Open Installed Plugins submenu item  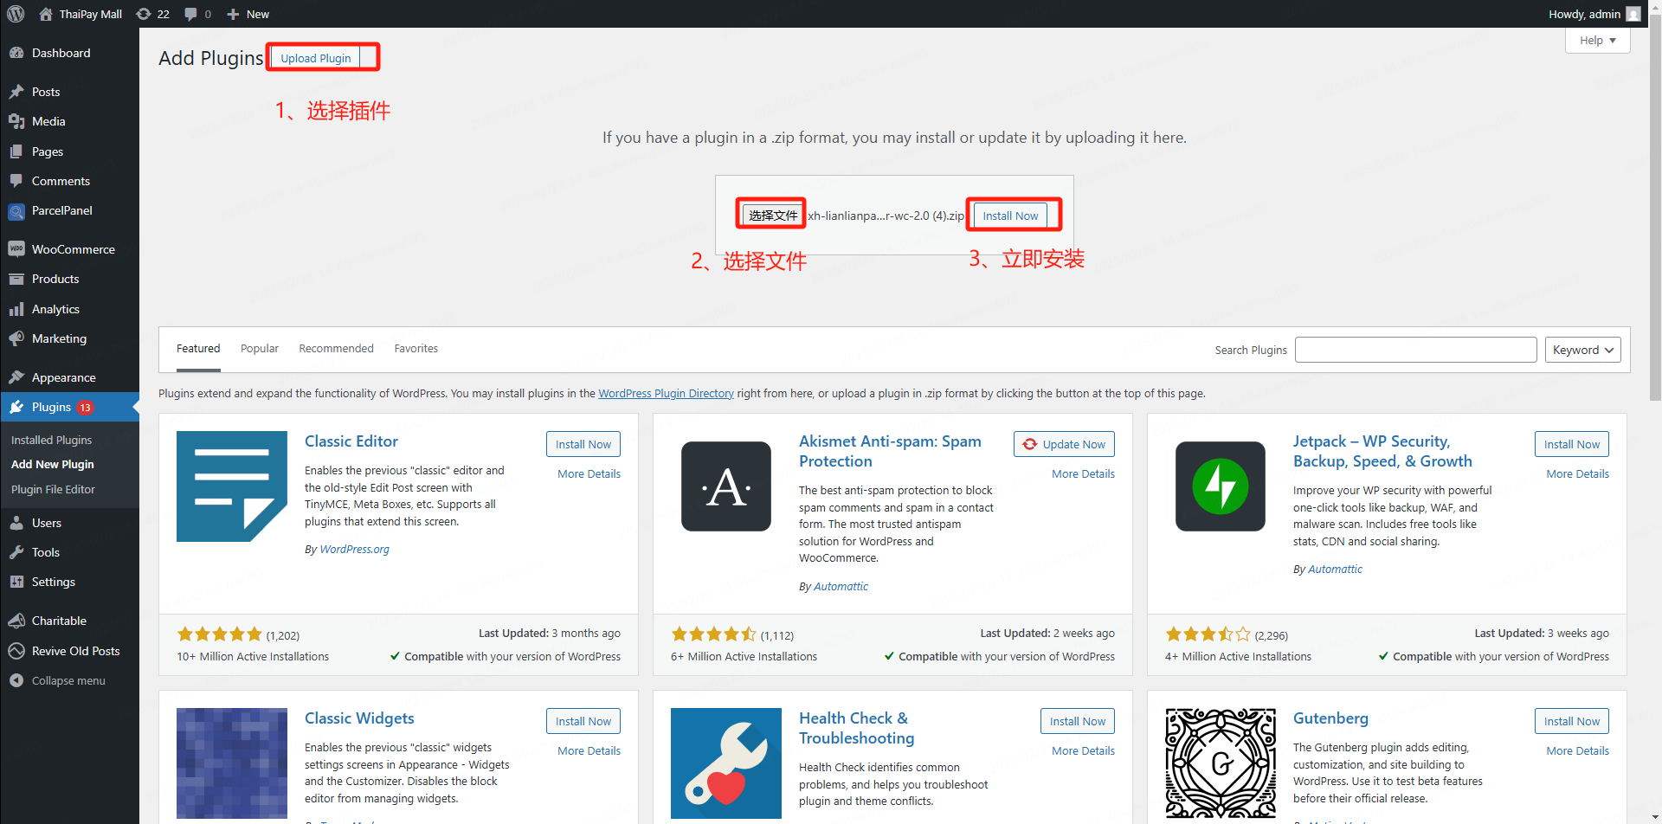pos(51,440)
